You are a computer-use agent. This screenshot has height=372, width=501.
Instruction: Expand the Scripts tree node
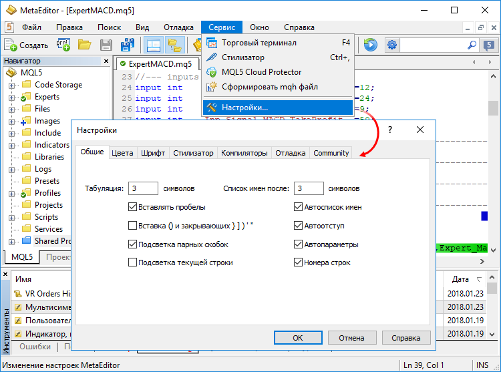11,218
